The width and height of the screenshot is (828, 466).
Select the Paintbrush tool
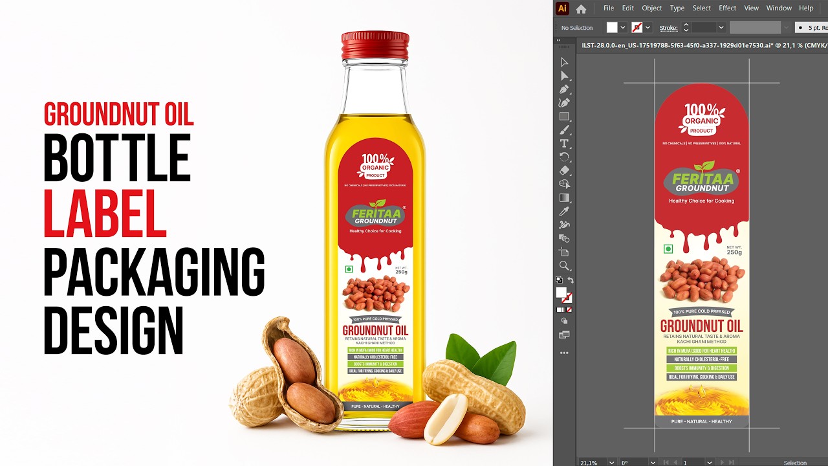point(564,130)
